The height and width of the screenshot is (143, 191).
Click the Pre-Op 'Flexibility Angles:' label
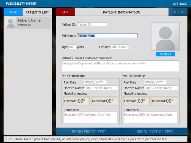click(75, 93)
